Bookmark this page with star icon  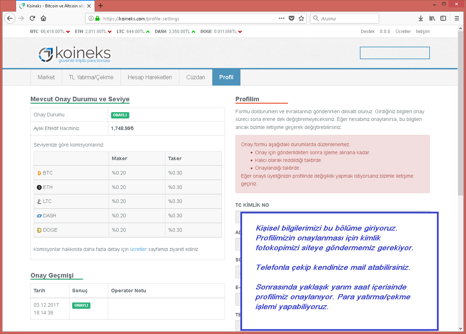(301, 18)
